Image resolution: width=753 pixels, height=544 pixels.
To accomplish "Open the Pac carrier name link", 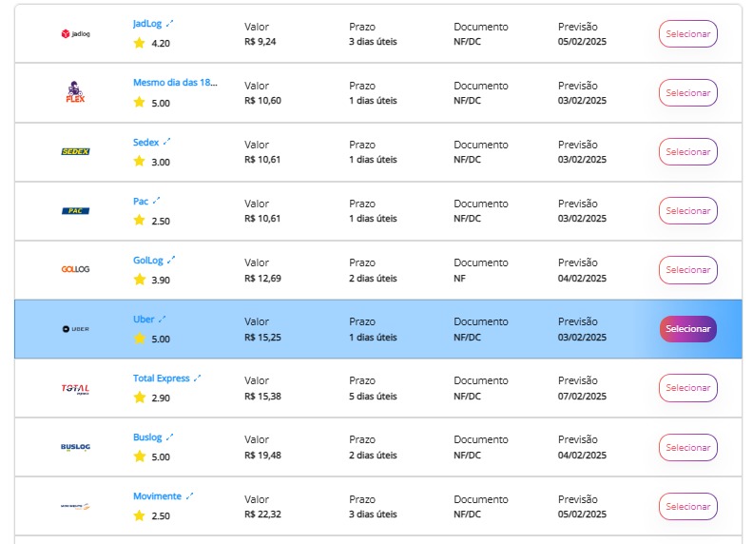I will (141, 202).
